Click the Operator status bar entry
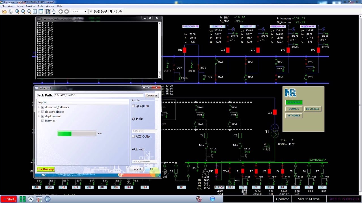Screen dimensions: 362x203 pos(282,199)
